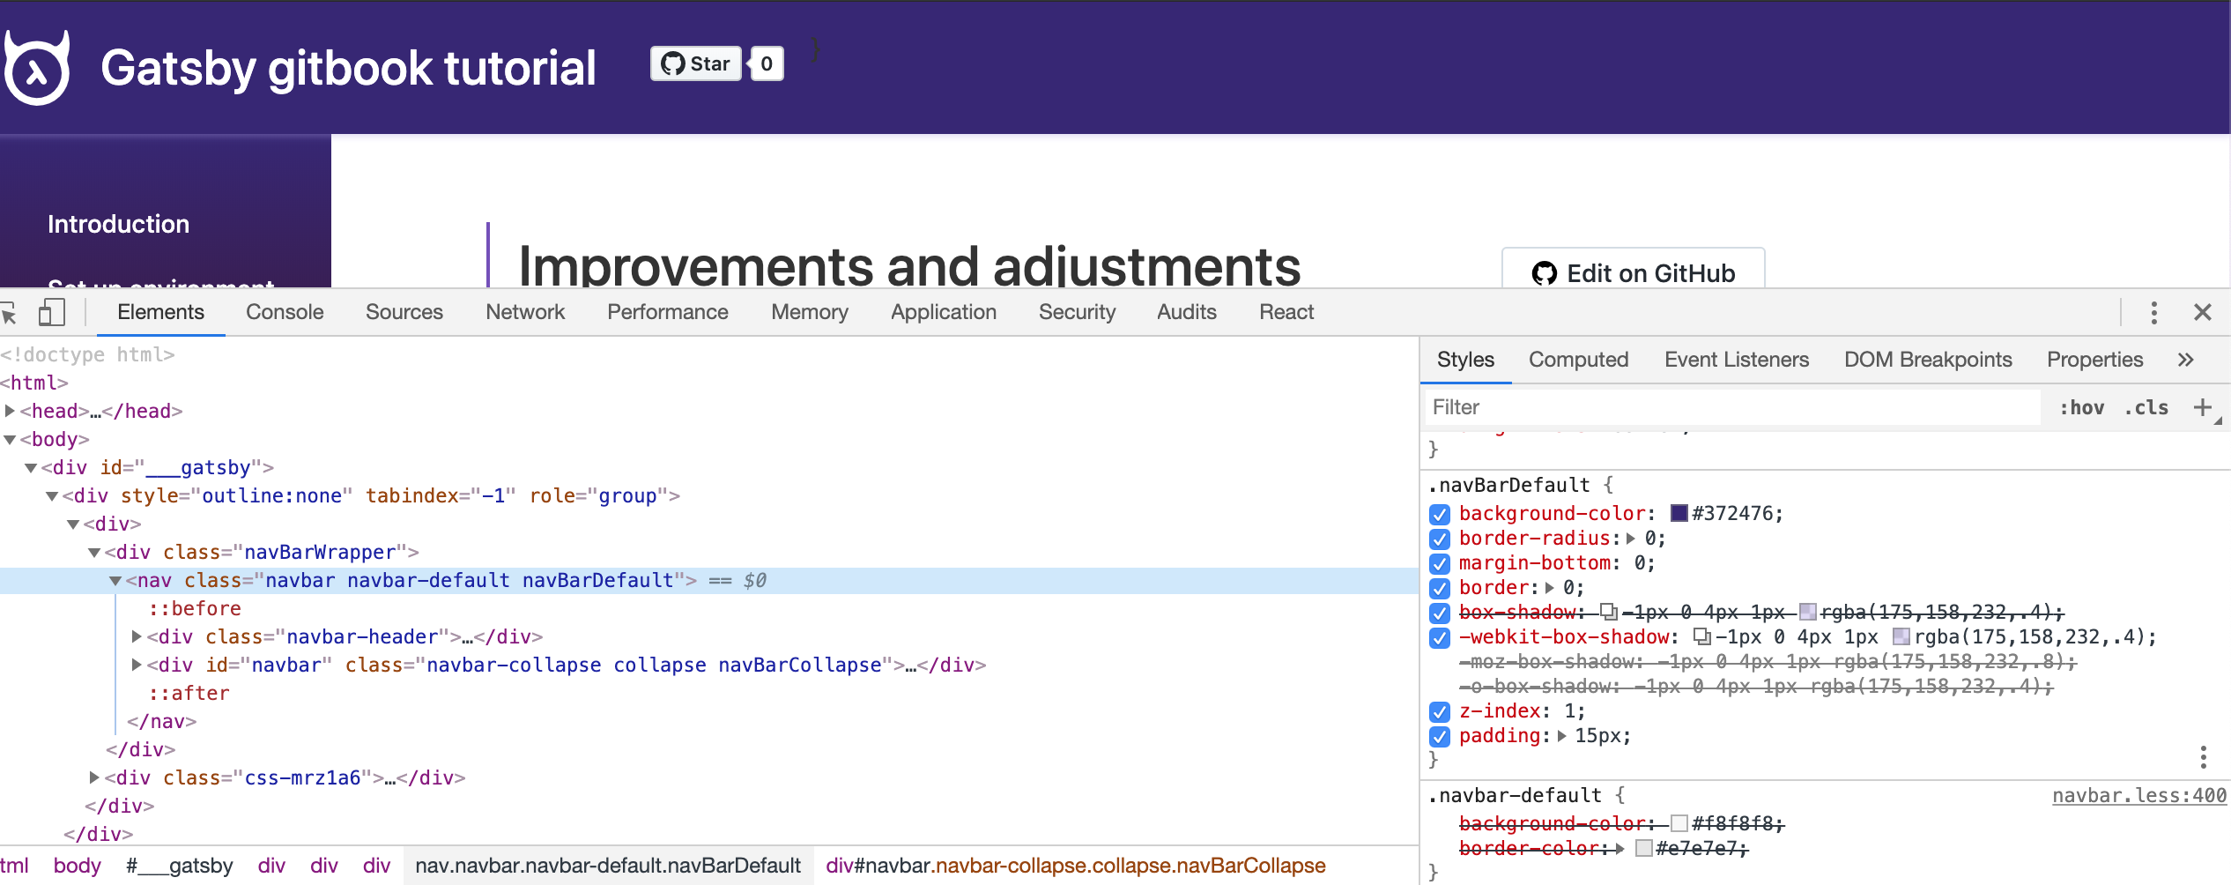Switch to the Sources tab
This screenshot has width=2231, height=885.
tap(404, 312)
